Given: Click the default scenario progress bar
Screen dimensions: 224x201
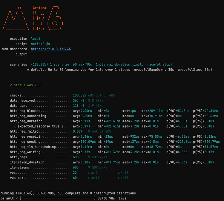Looking at the screenshot, I should tap(58, 198).
